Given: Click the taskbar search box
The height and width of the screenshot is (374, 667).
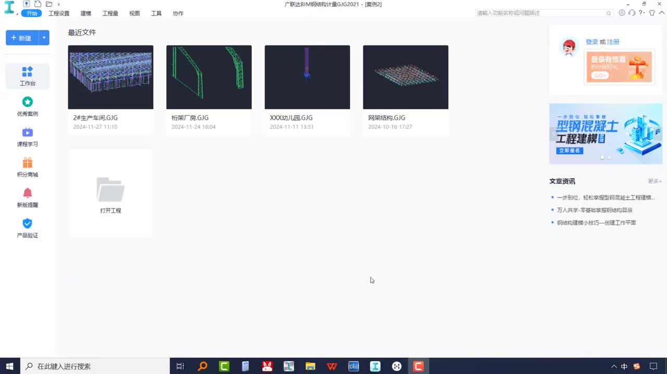Looking at the screenshot, I should point(95,366).
